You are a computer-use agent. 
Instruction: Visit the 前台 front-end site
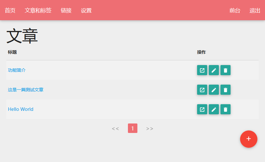click(x=235, y=10)
